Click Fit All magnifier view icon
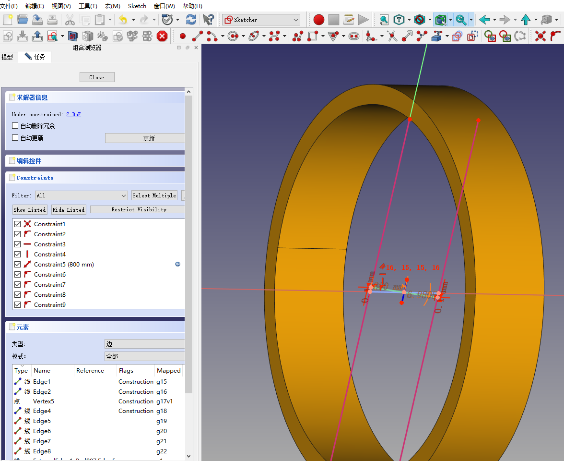This screenshot has width=564, height=461. point(384,19)
